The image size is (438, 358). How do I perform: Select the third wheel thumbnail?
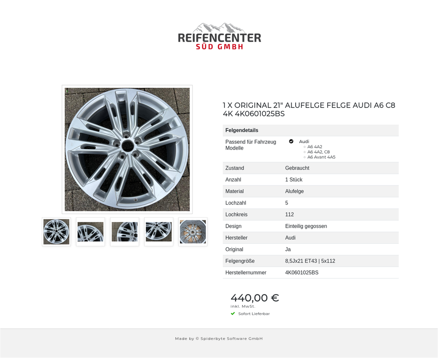(x=125, y=232)
